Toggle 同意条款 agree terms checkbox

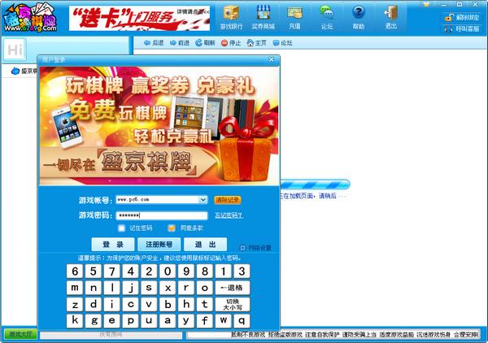pyautogui.click(x=172, y=228)
